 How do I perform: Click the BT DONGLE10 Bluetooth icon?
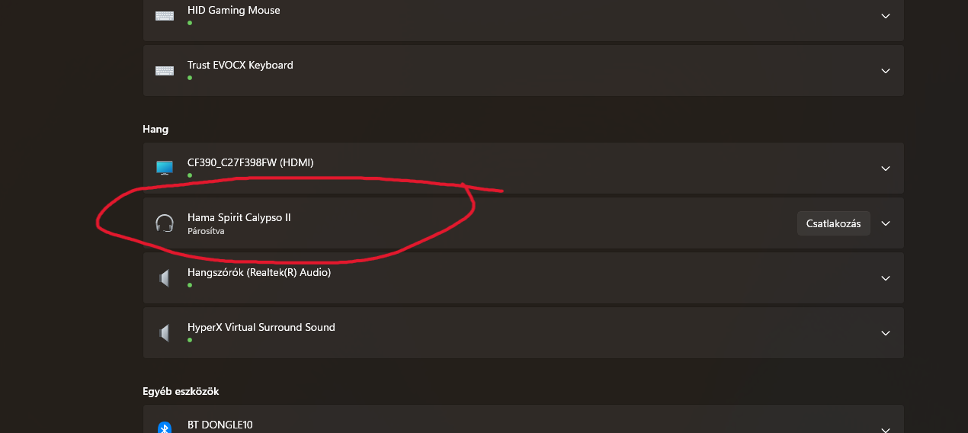point(165,428)
